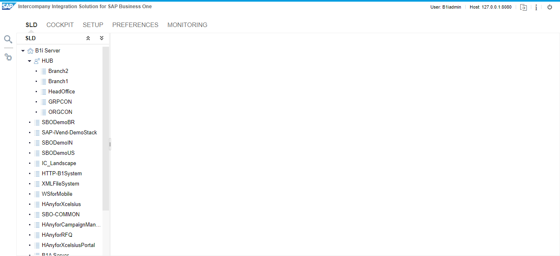Collapse the B1i Server tree node arrow
560x256 pixels.
(x=23, y=51)
